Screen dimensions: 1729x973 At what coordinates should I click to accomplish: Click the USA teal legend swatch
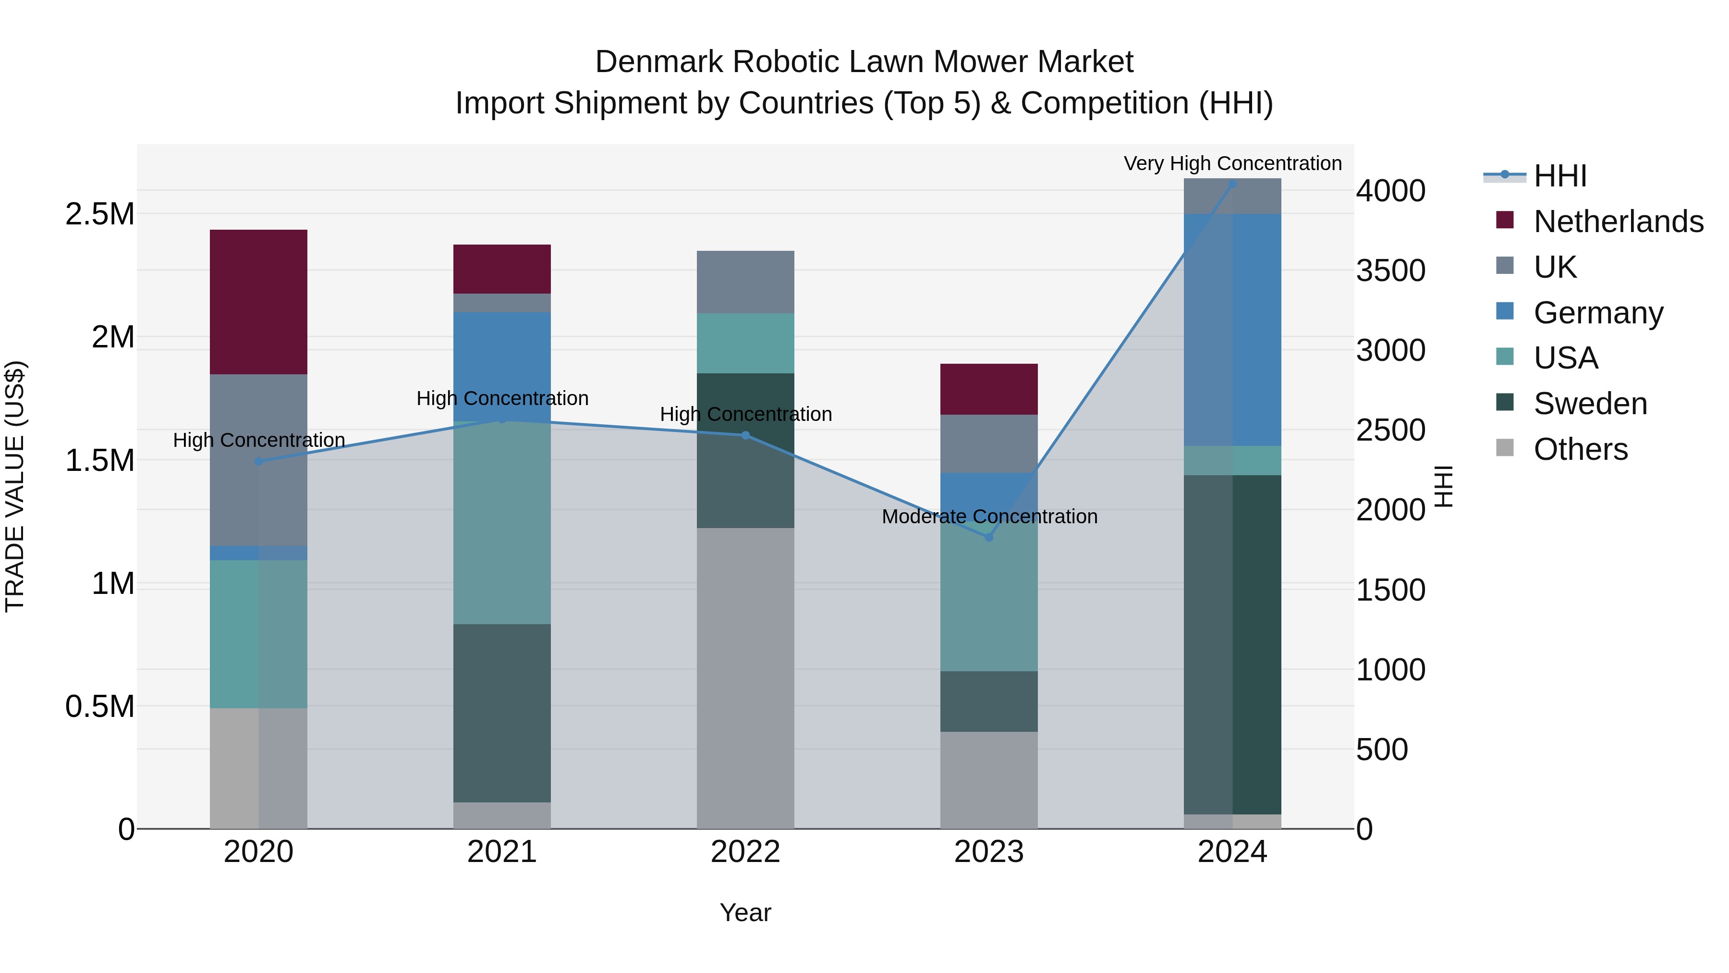point(1505,357)
